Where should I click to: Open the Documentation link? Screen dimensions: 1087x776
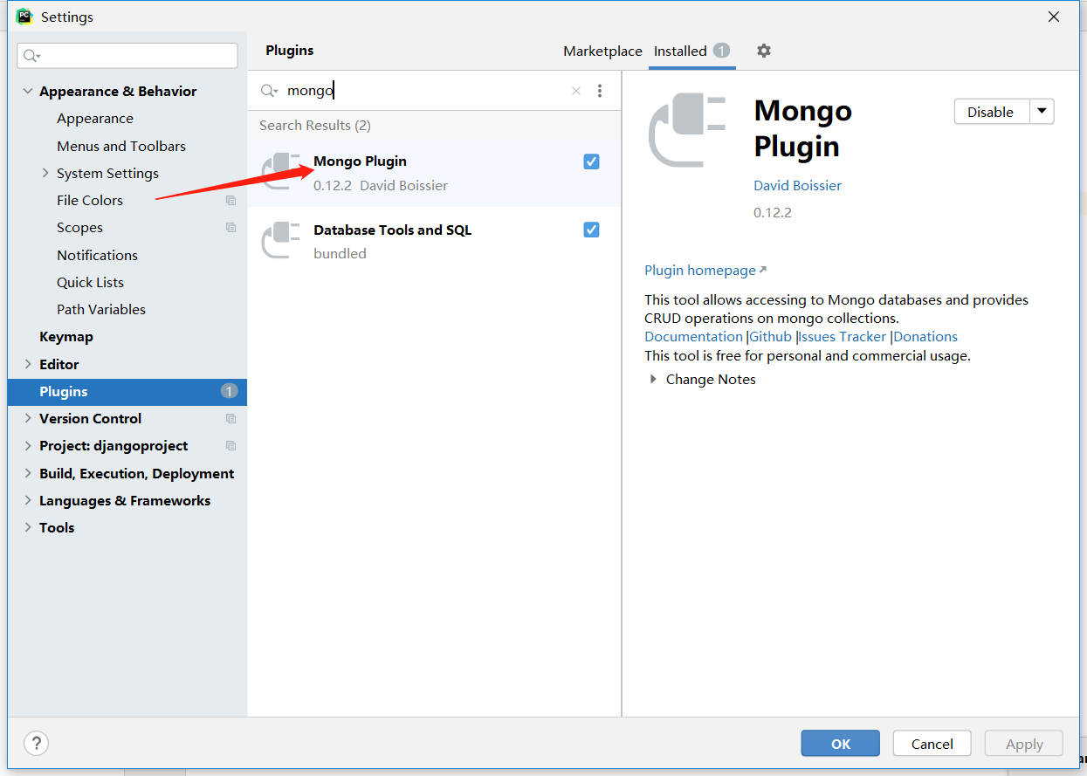pyautogui.click(x=693, y=337)
